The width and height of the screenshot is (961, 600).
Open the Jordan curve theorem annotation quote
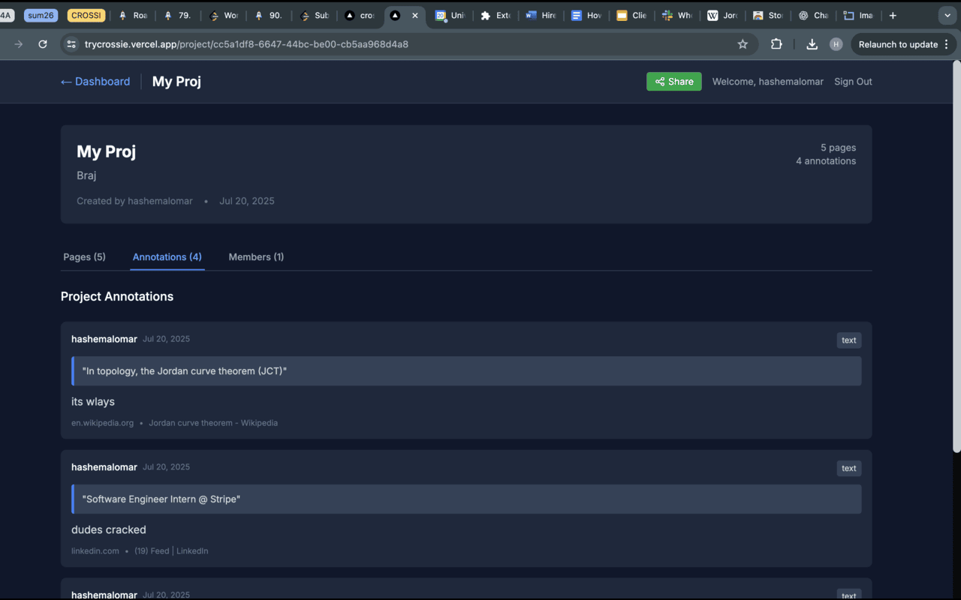pyautogui.click(x=465, y=371)
